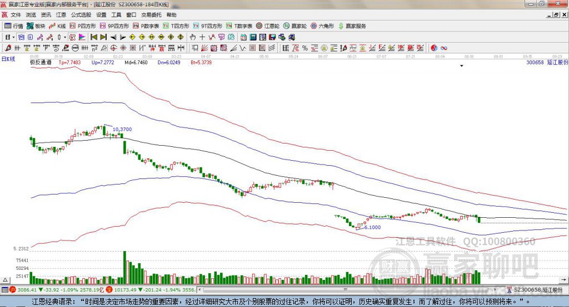The height and width of the screenshot is (307, 569).
Task: Step forward with the right arrow icon
Action: click(x=123, y=37)
